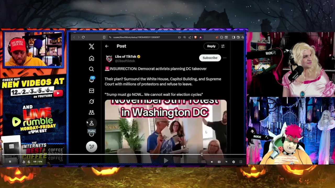
Task: Bookmark this page via bookmark icon
Action: pos(104,37)
